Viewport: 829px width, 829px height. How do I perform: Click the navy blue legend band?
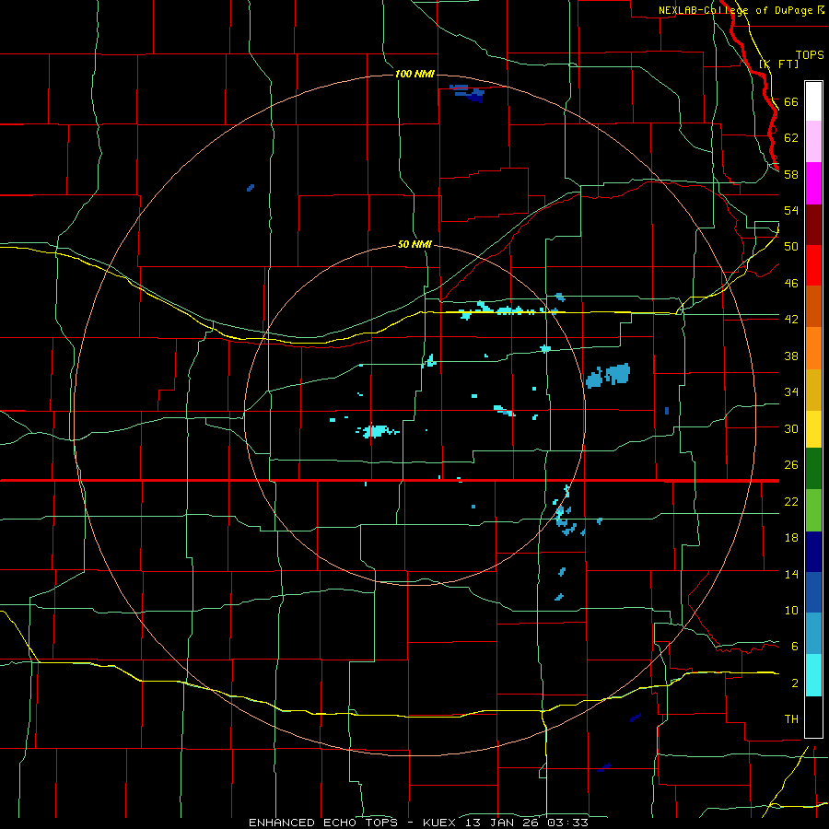pyautogui.click(x=813, y=552)
